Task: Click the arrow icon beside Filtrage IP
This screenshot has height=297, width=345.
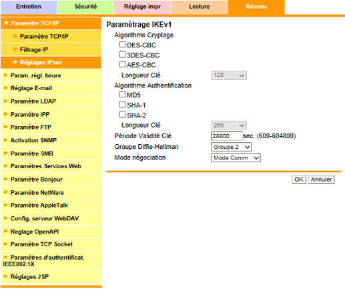Action: [x=15, y=49]
